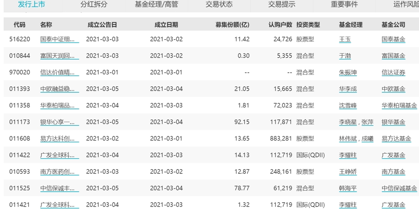Sort by 成立公告日 column header

[x=102, y=25]
